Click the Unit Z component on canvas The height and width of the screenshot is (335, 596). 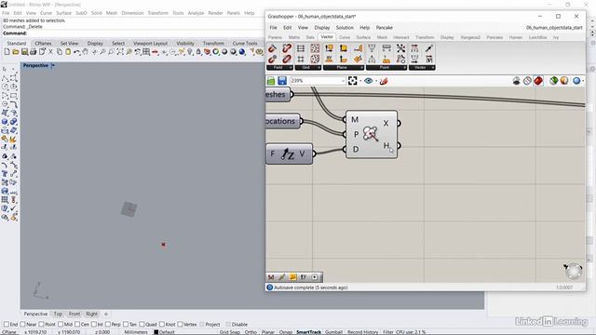(289, 154)
